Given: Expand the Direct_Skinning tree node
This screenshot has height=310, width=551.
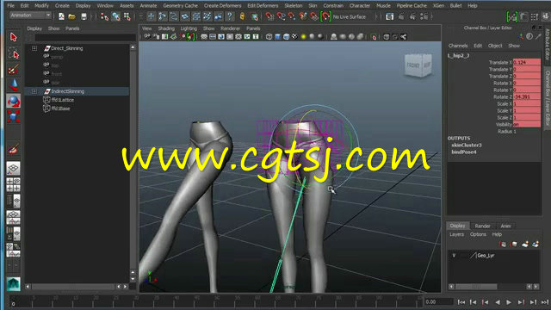Looking at the screenshot, I should tap(34, 48).
